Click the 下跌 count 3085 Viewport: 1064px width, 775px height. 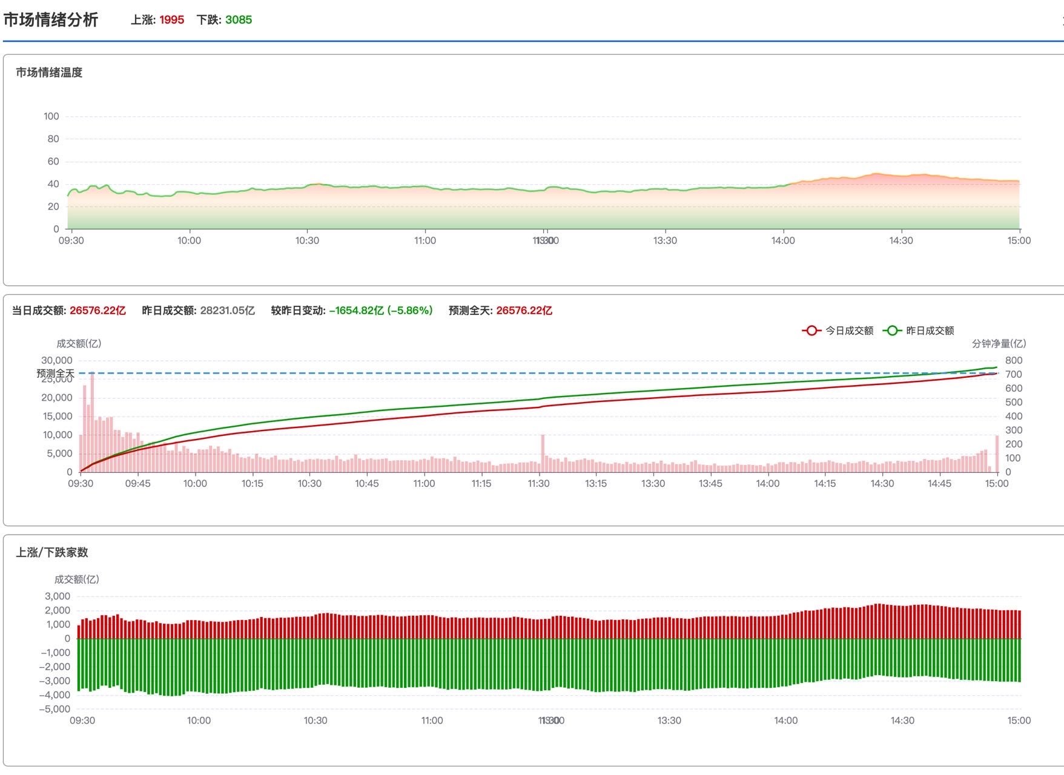(239, 20)
